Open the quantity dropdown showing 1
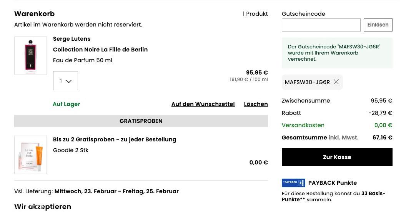The image size is (401, 214). (65, 81)
